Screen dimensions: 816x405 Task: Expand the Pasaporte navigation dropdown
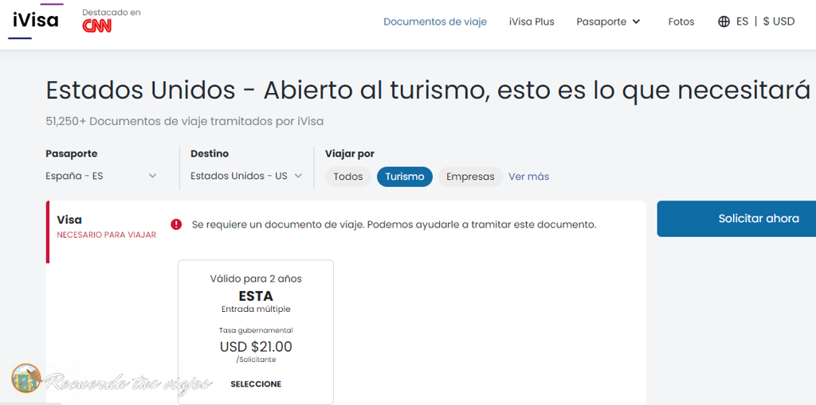(608, 21)
